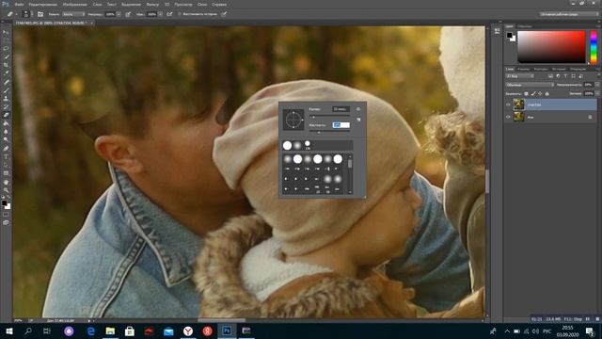Image resolution: width=602 pixels, height=339 pixels.
Task: Select the Healing Brush tool
Action: (6, 82)
